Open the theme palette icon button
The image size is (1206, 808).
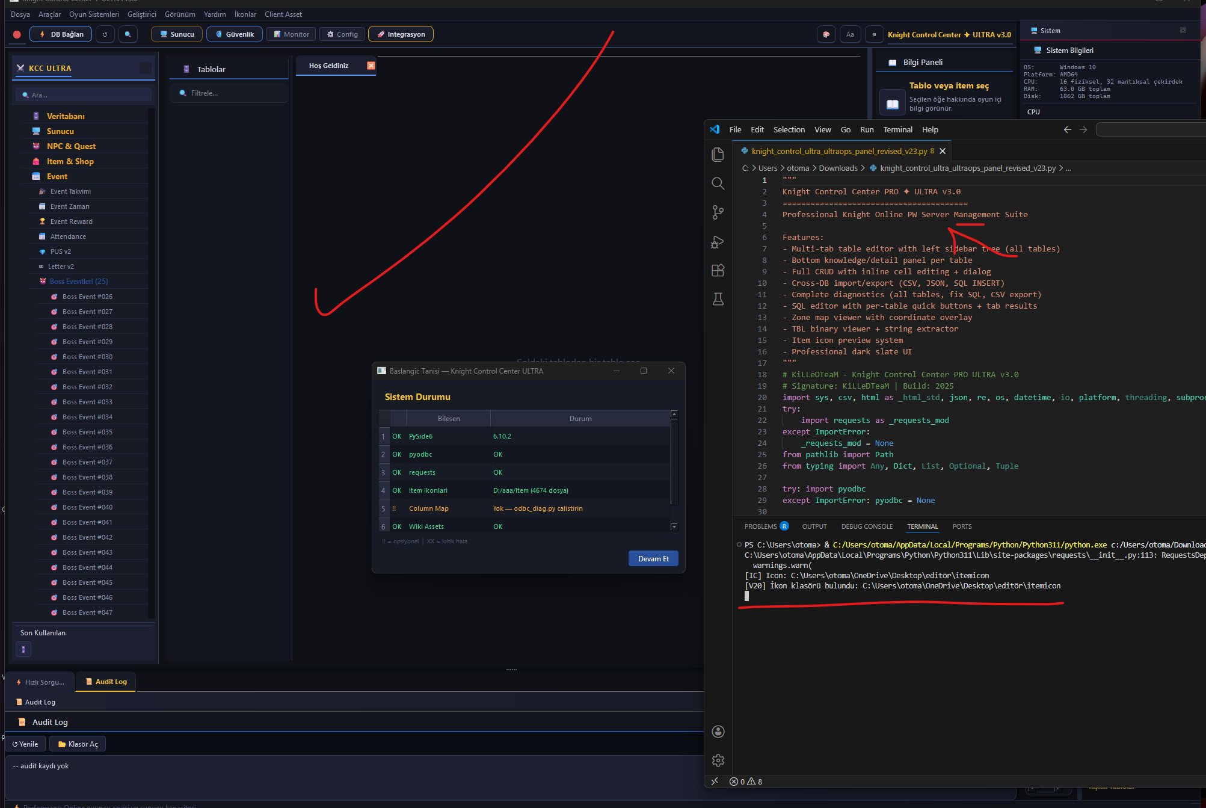pos(826,34)
